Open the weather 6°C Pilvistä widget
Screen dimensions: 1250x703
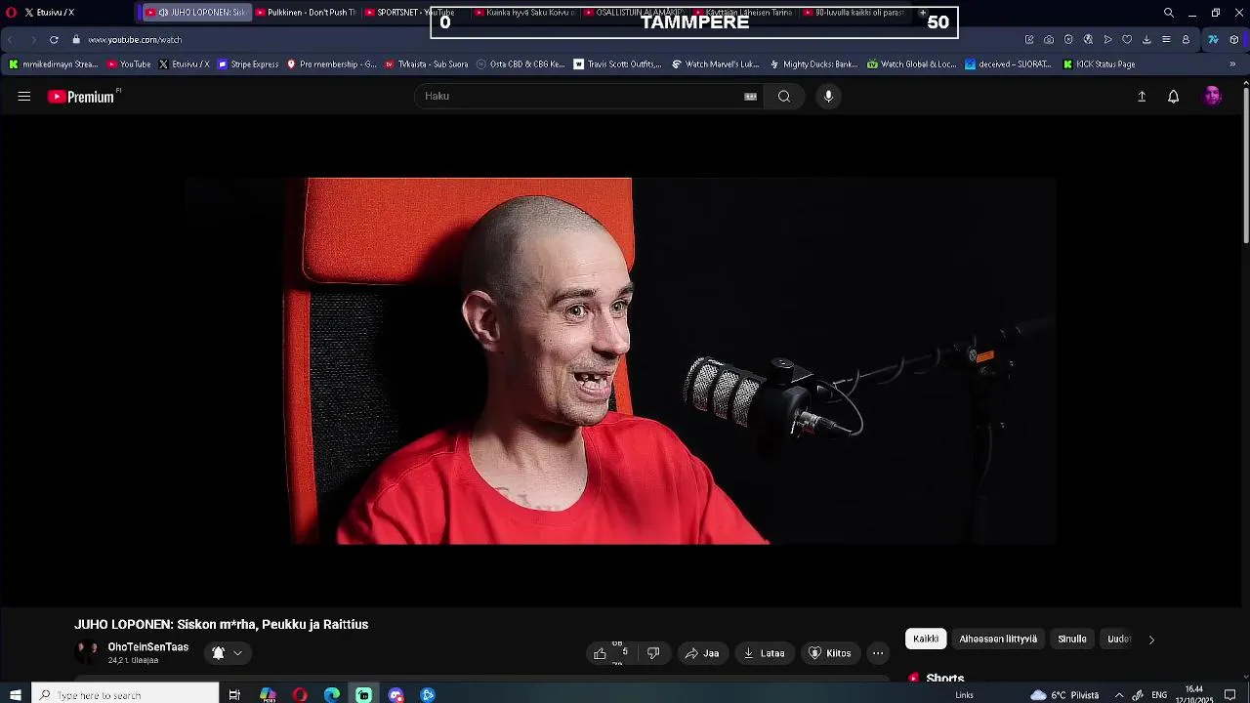click(1064, 695)
